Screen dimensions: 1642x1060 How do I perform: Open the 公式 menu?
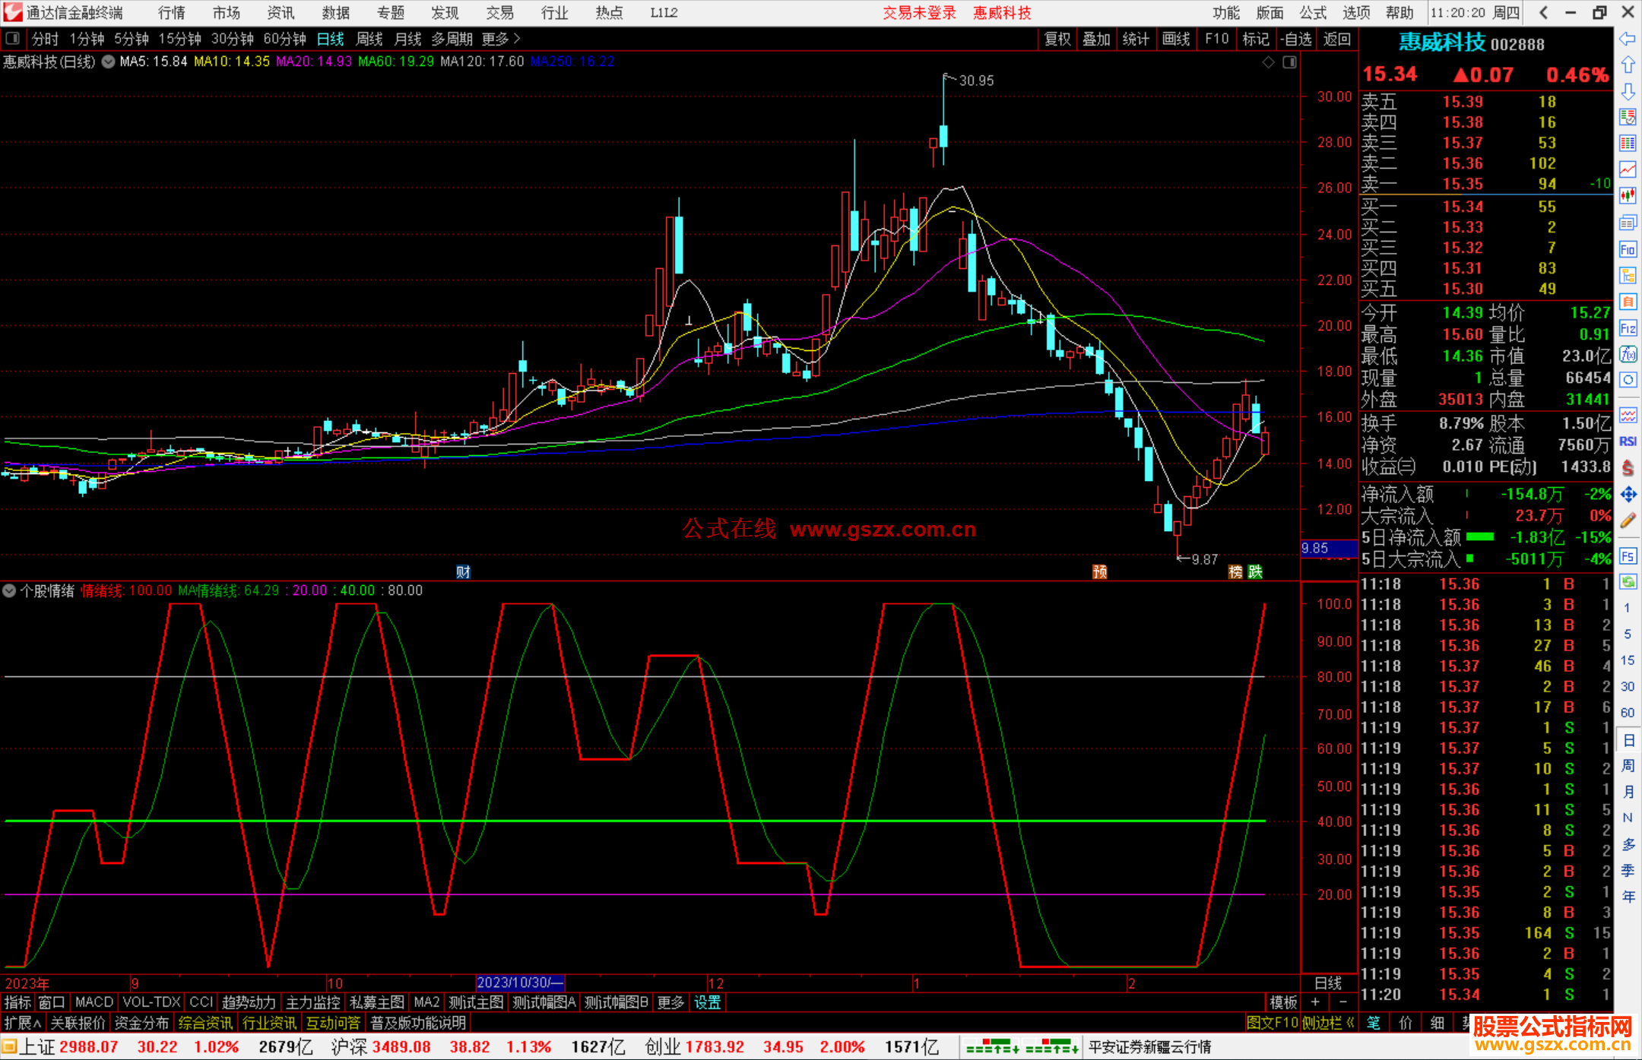[x=1313, y=13]
